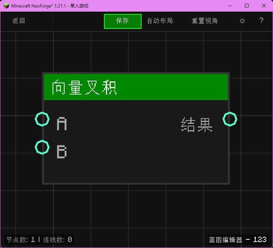Click the B label in the node
The image size is (273, 248).
(62, 152)
